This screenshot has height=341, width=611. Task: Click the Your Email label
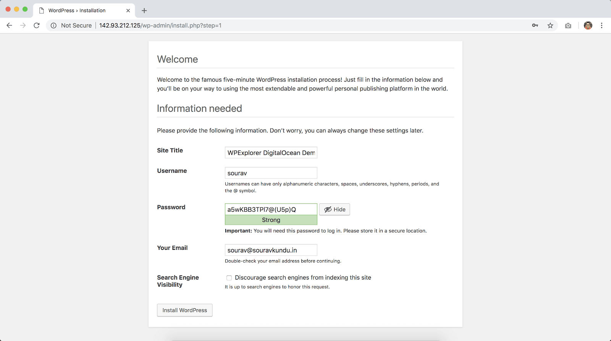coord(172,248)
